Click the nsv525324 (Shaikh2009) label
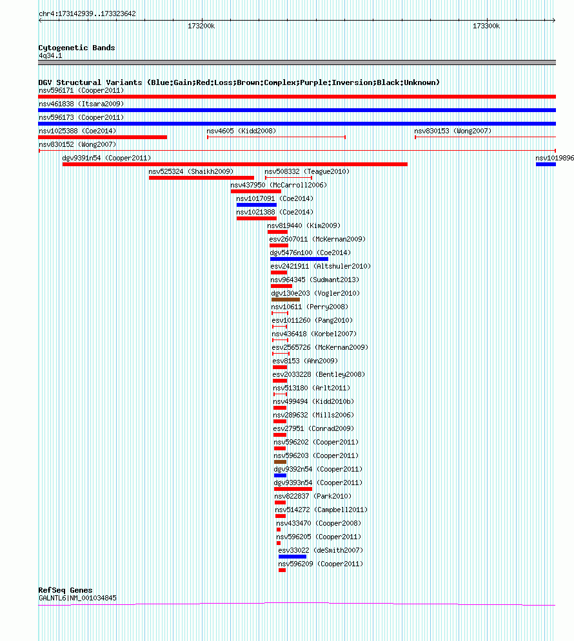The image size is (574, 641). tap(191, 171)
